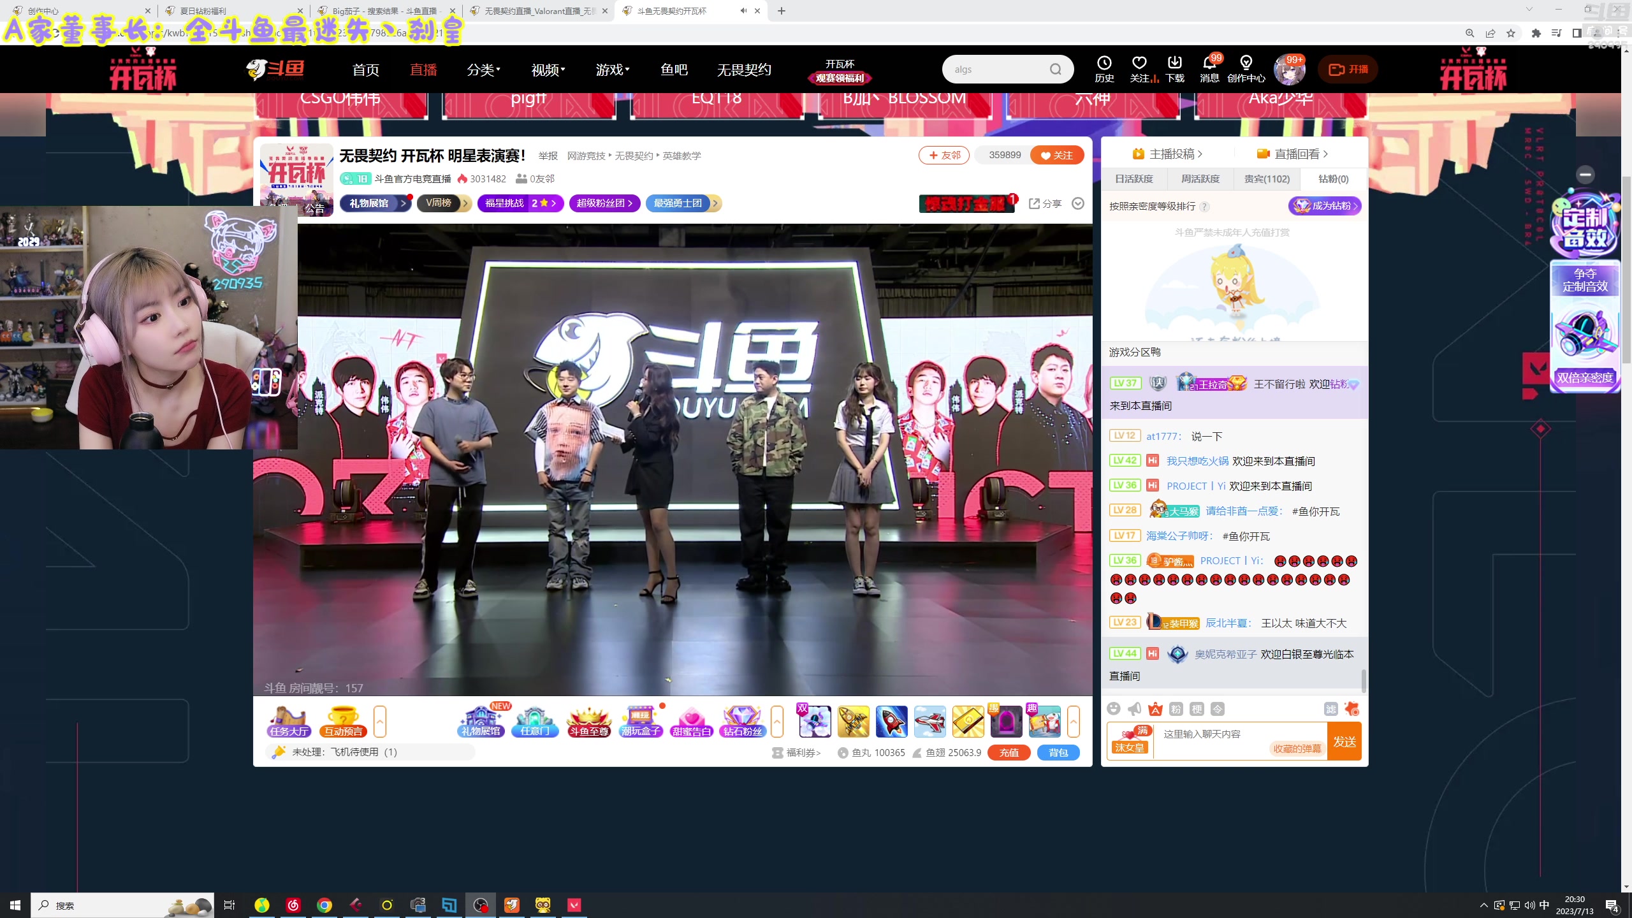Click the 分享 share link
Image resolution: width=1632 pixels, height=918 pixels.
(x=1045, y=203)
